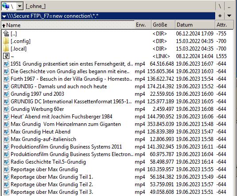Click file icon of Reportage Teil 1.

tap(6, 177)
